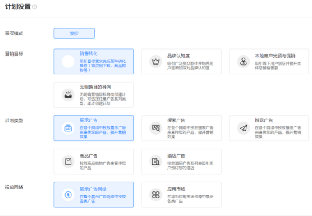Select the 竞价 purchase mode button
312x216 pixels.
(x=74, y=34)
